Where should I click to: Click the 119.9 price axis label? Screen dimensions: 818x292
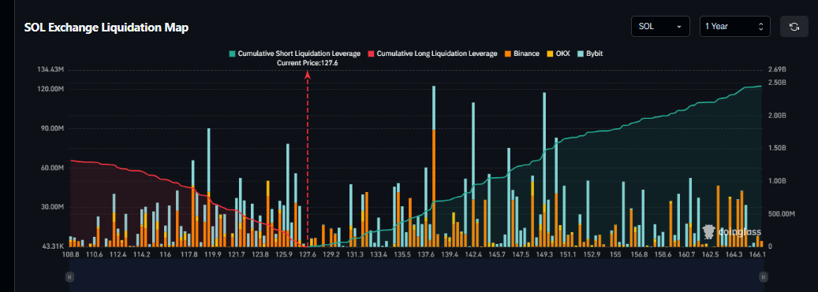pos(213,254)
